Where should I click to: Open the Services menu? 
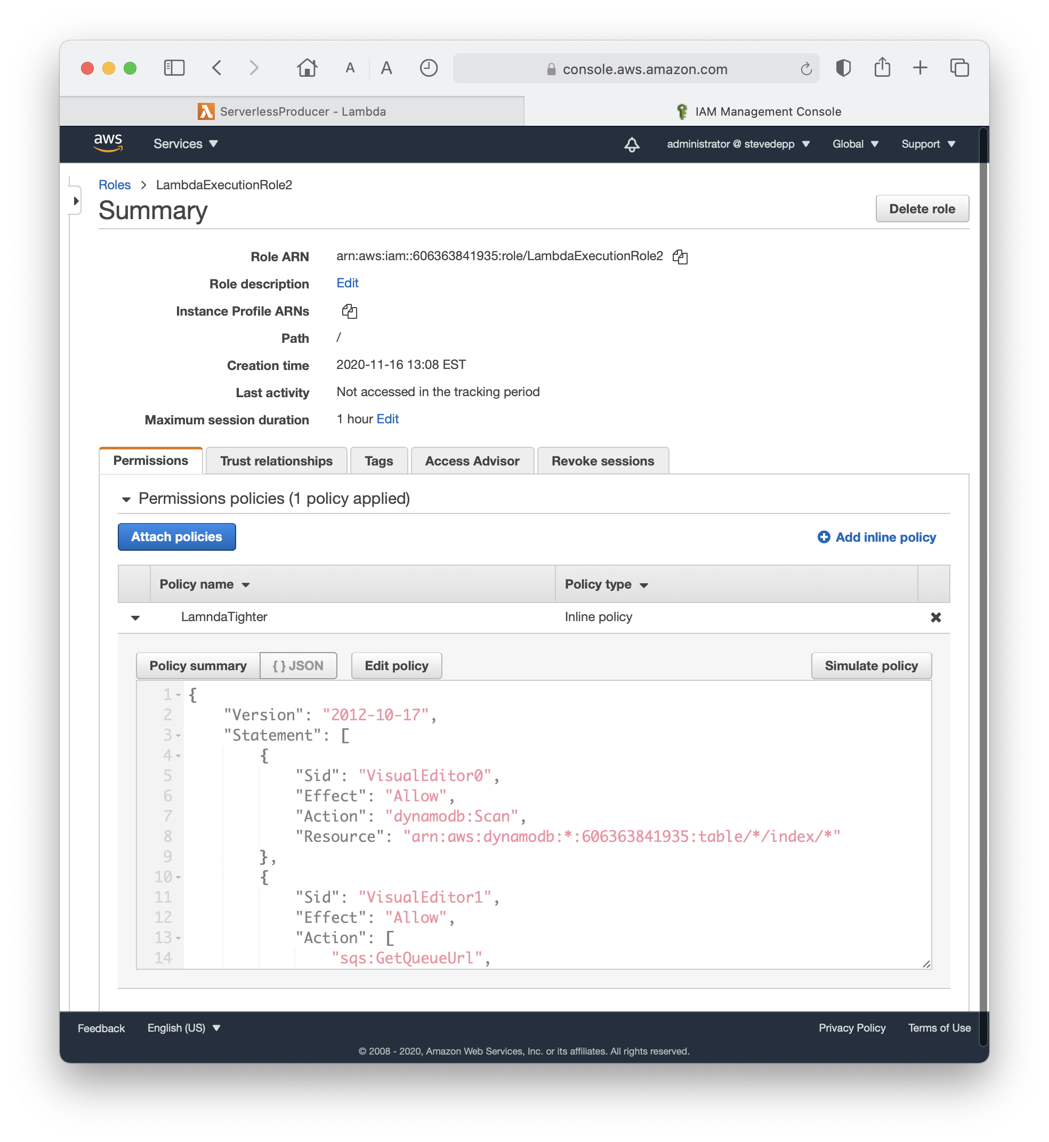(x=185, y=143)
